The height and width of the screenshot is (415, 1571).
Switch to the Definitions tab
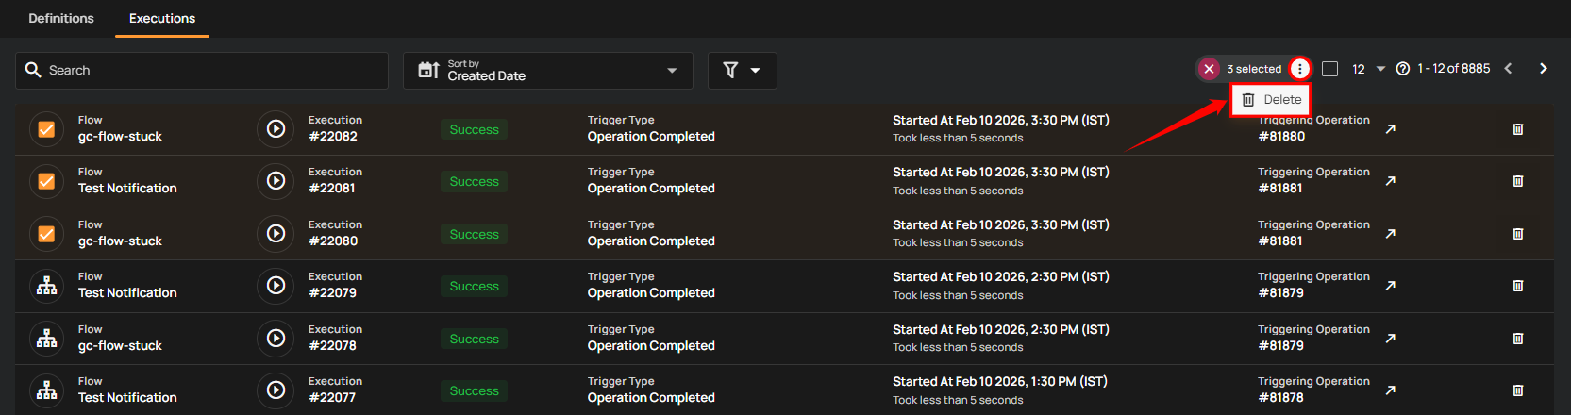click(x=61, y=19)
